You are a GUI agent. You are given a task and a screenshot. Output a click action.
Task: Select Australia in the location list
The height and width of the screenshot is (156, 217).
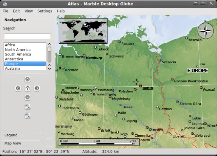(x=25, y=68)
